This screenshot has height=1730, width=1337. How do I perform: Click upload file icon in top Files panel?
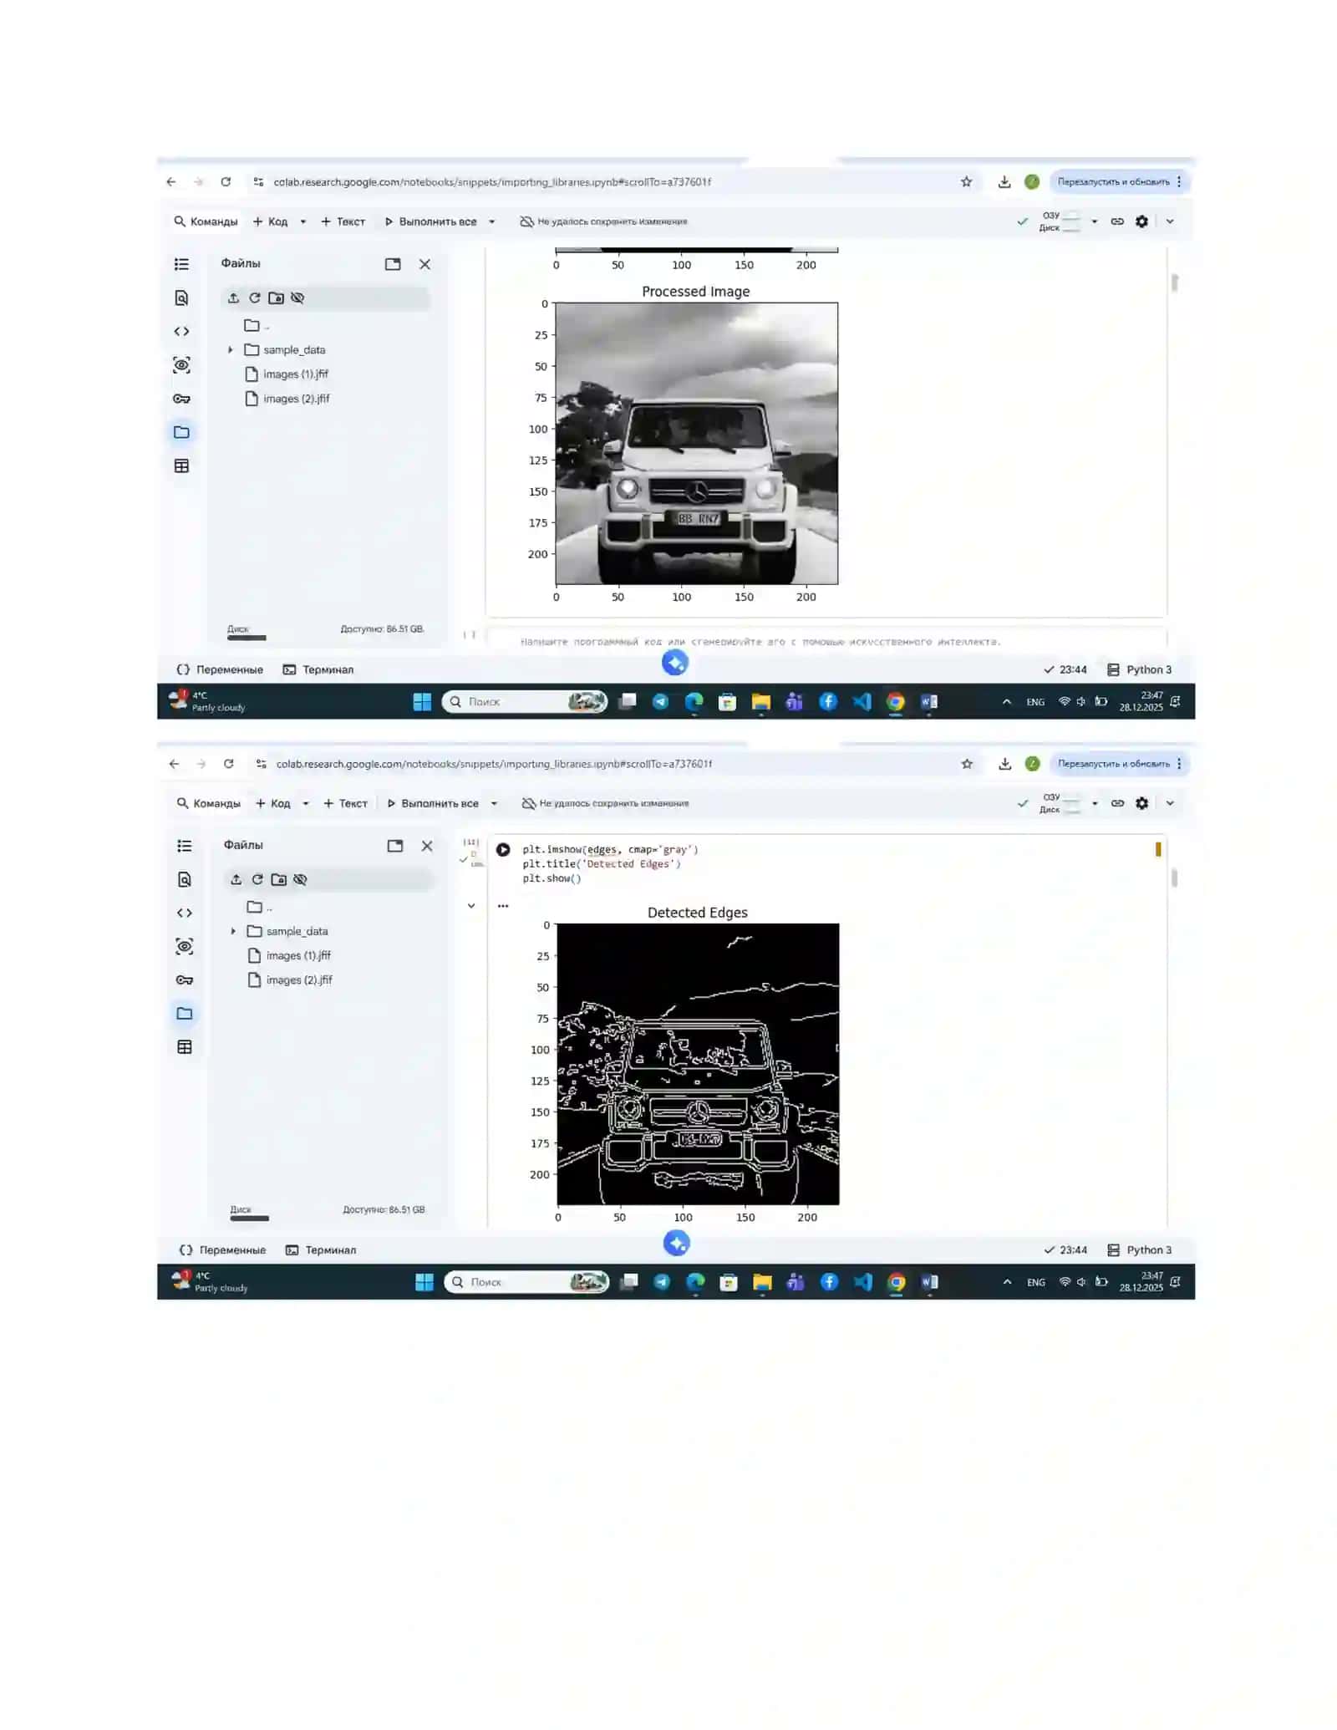(x=234, y=298)
